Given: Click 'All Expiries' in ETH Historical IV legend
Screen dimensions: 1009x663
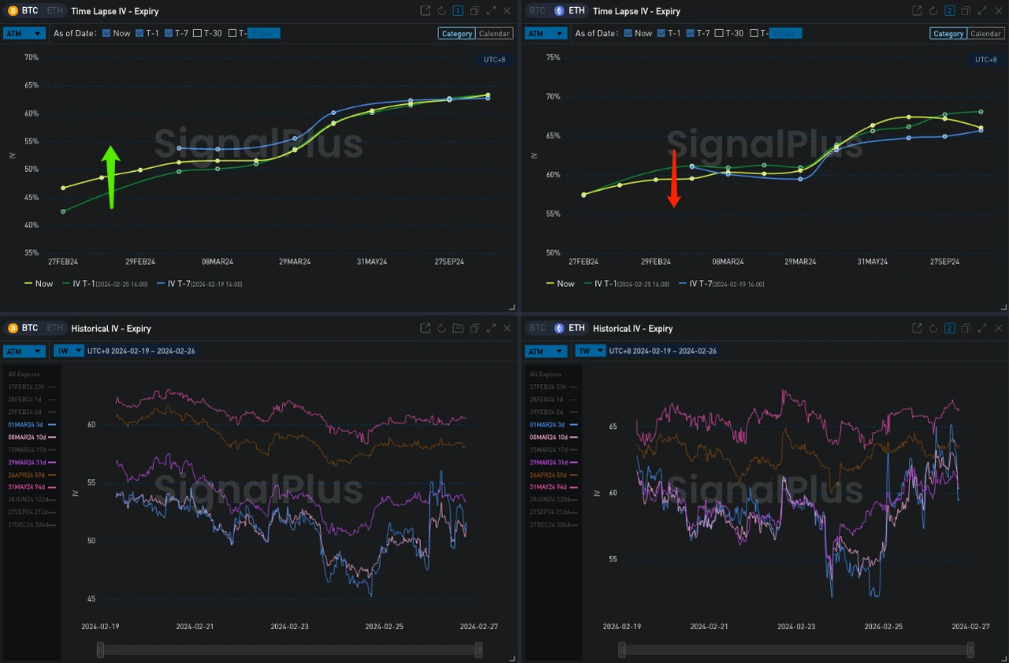Looking at the screenshot, I should [545, 374].
